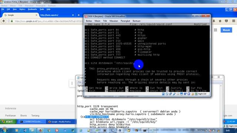Open Firefox hamburger menu
The image size is (237, 133).
(x=234, y=21)
